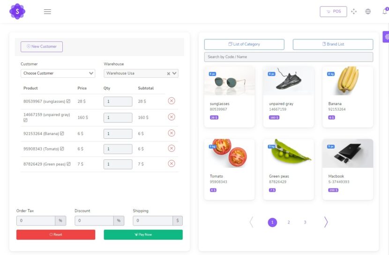Viewport: 389px width, 255px height.
Task: Add the unpaired gray shoe product
Action: 288,97
